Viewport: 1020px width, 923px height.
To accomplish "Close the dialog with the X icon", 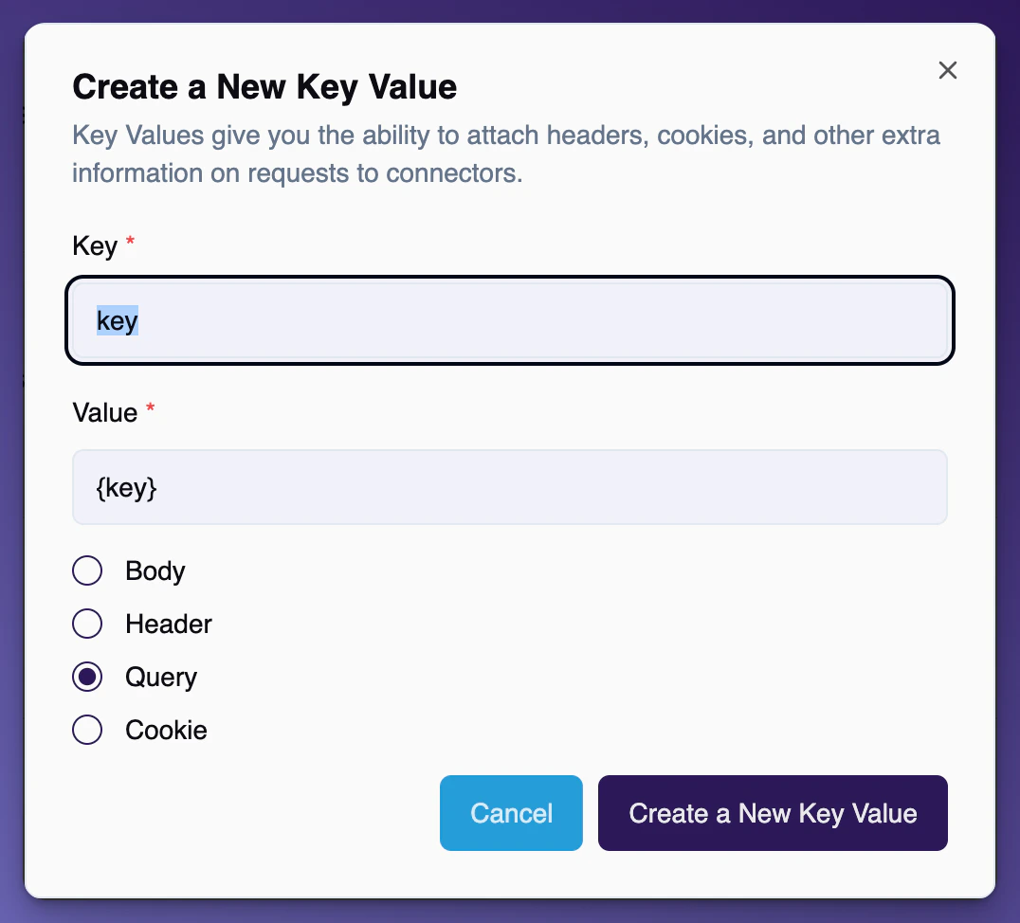I will tap(947, 70).
